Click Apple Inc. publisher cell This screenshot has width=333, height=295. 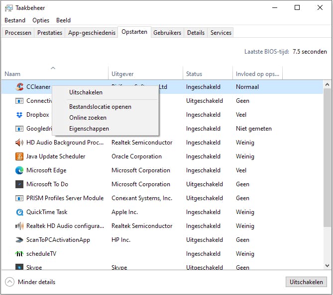pyautogui.click(x=124, y=212)
